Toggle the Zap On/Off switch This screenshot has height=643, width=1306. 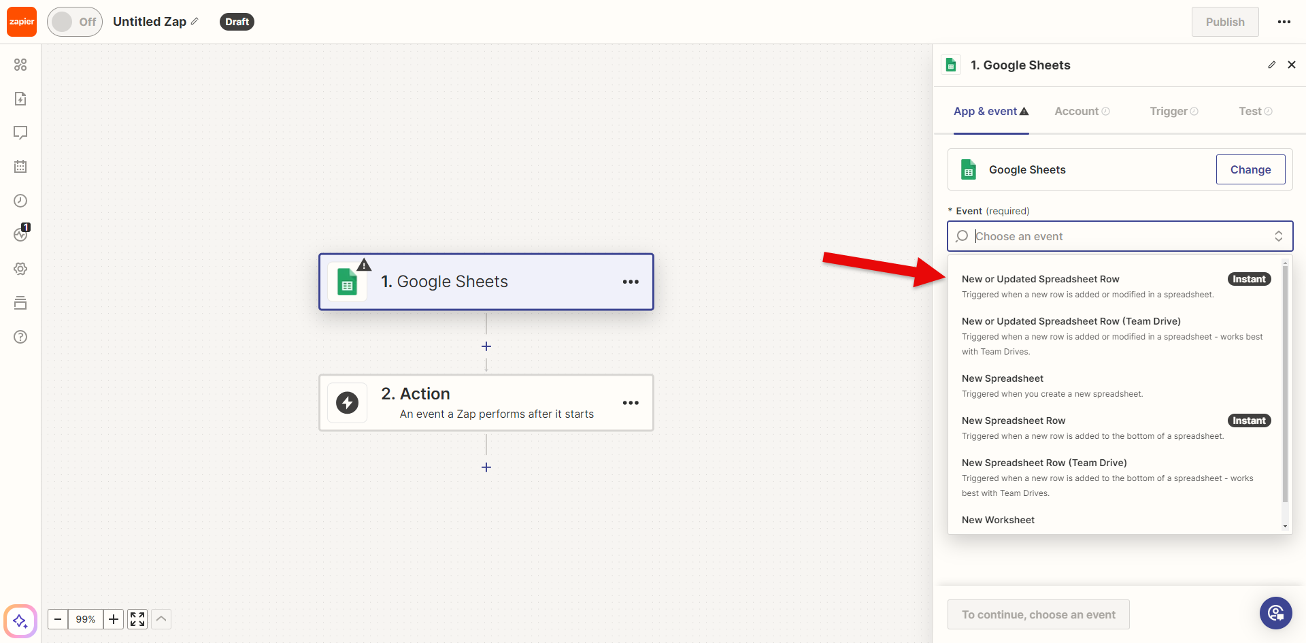pos(75,22)
